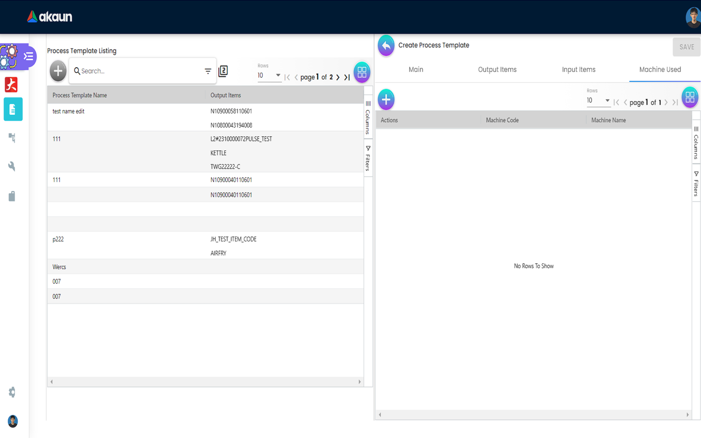Expand Columns side panel in template listing
This screenshot has height=438, width=701.
[368, 117]
